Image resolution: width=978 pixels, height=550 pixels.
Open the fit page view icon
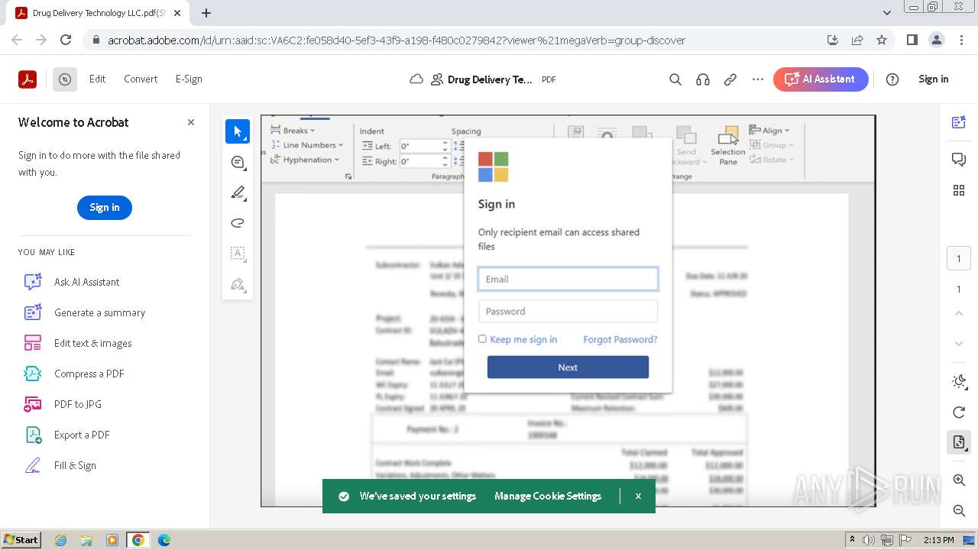click(x=959, y=442)
